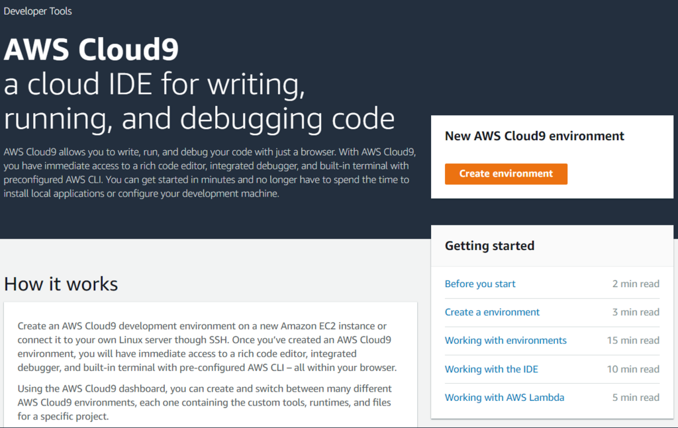Viewport: 678px width, 428px height.
Task: Open the Before you start link
Action: pos(480,284)
